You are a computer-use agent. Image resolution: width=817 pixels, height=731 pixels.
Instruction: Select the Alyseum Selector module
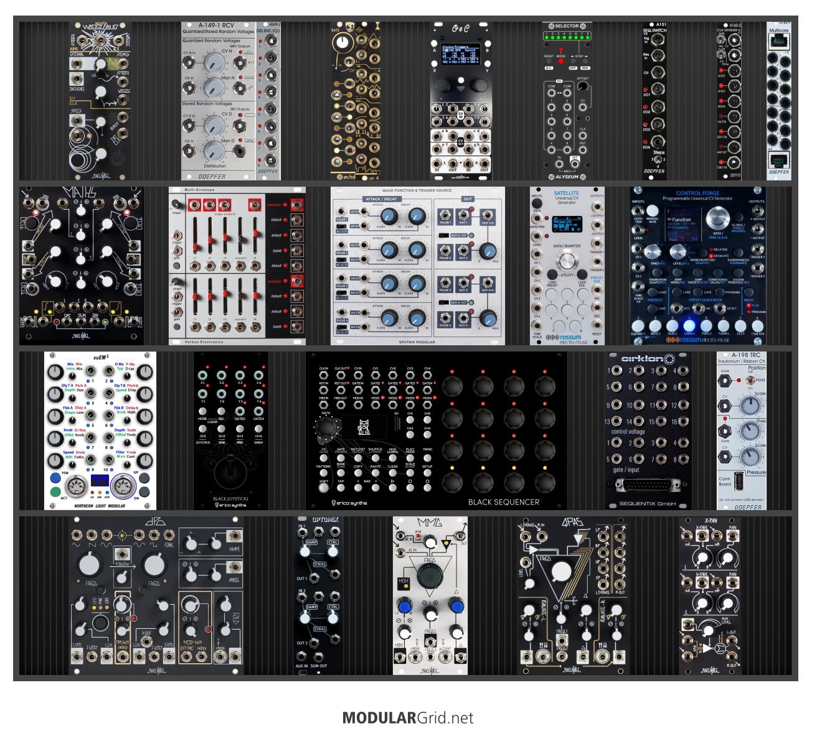point(567,101)
